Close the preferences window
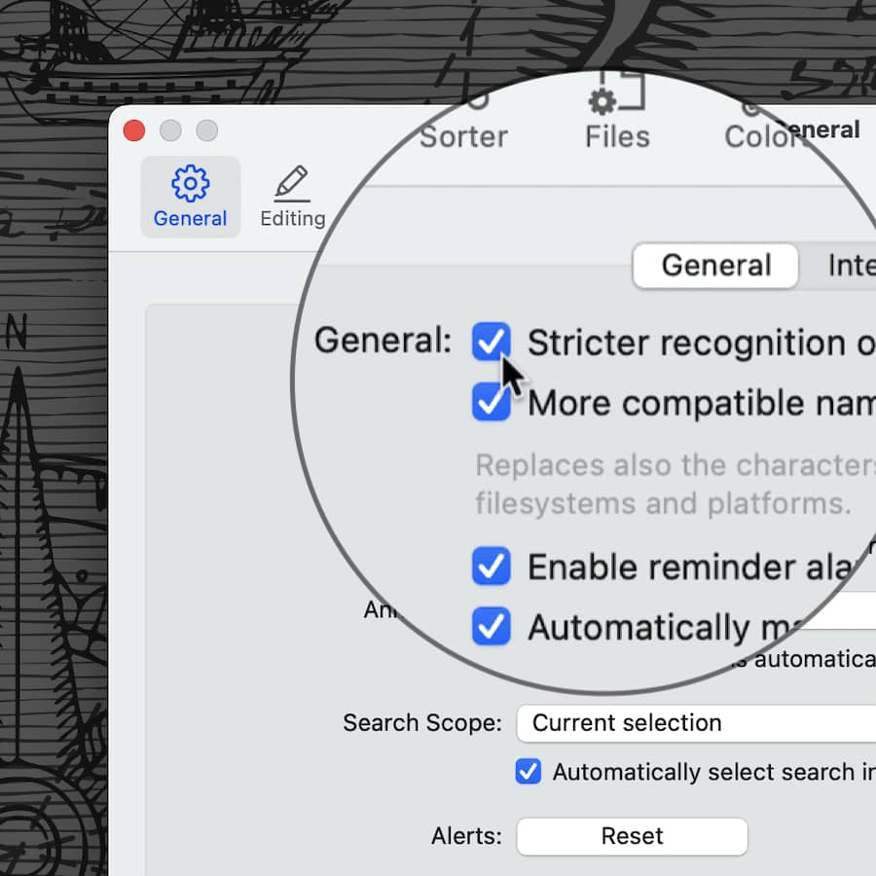 [134, 130]
